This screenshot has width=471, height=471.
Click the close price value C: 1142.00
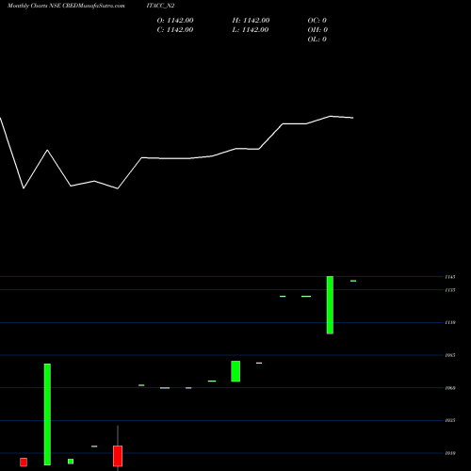[175, 30]
